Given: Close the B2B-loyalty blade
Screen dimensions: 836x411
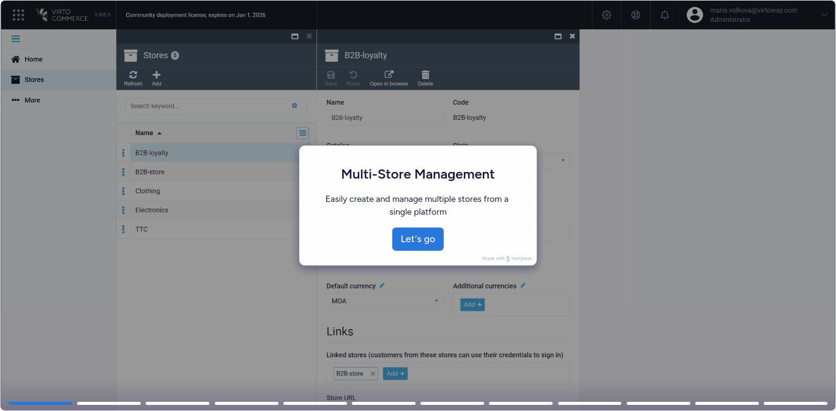Looking at the screenshot, I should 572,36.
